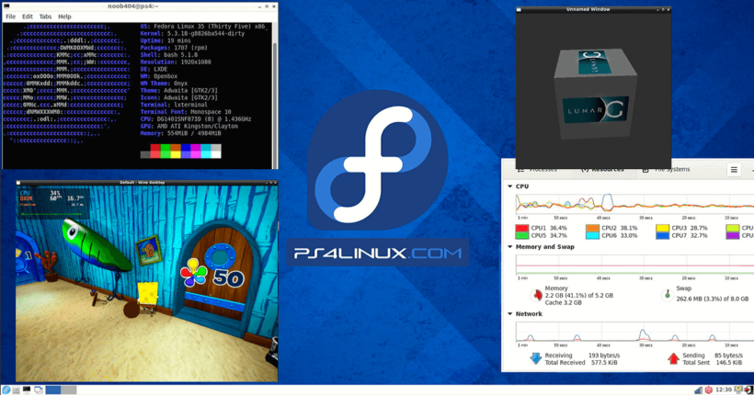Viewport: 754px width, 395px height.
Task: Change the CPU1 red color swatch
Action: (x=521, y=228)
